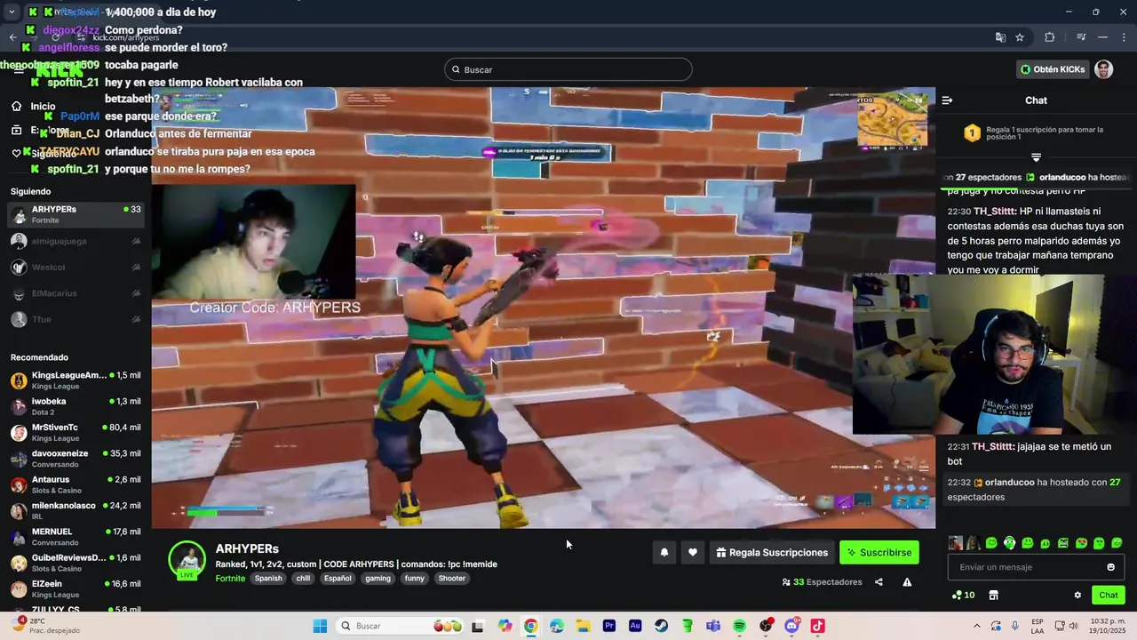This screenshot has width=1137, height=640.
Task: Click the Español tag
Action: 338,578
